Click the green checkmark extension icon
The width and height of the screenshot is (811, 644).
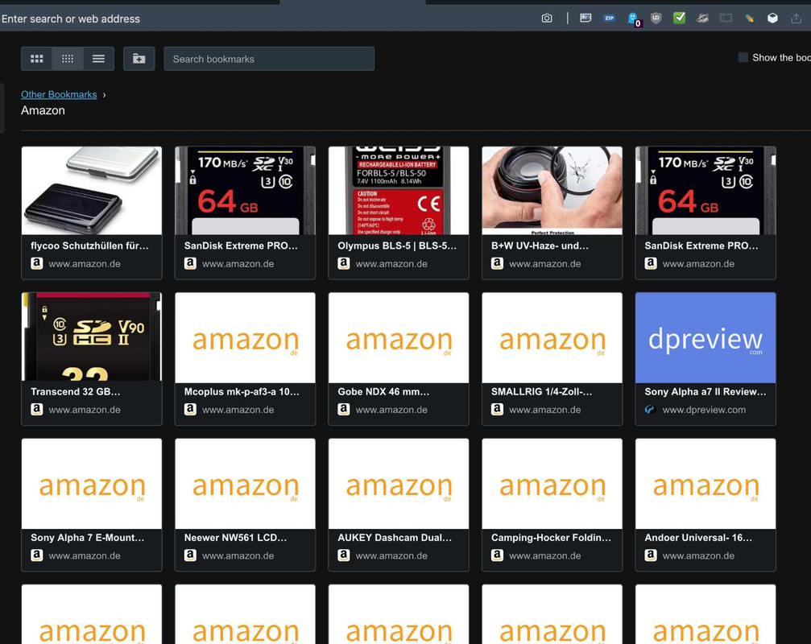(679, 18)
